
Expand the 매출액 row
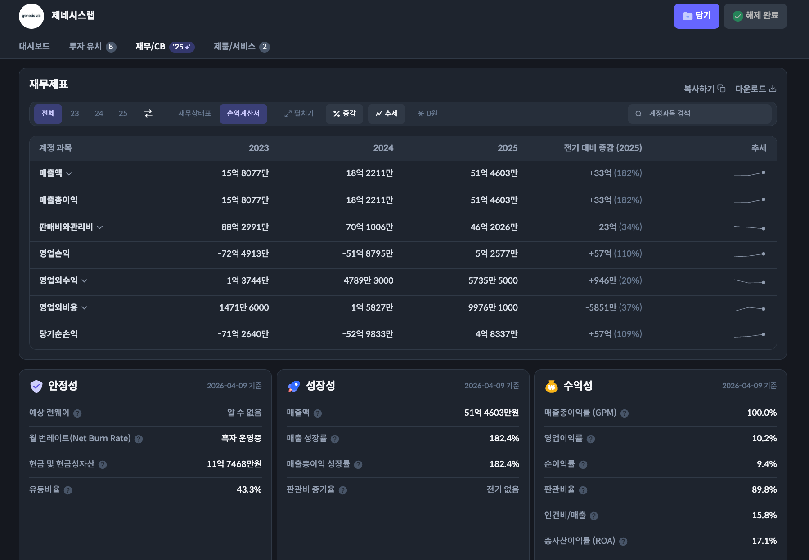[69, 174]
